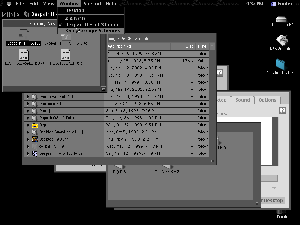Viewport: 300px width, 225px height.
Task: Click Despair II icon window resize box
Action: [x=103, y=89]
